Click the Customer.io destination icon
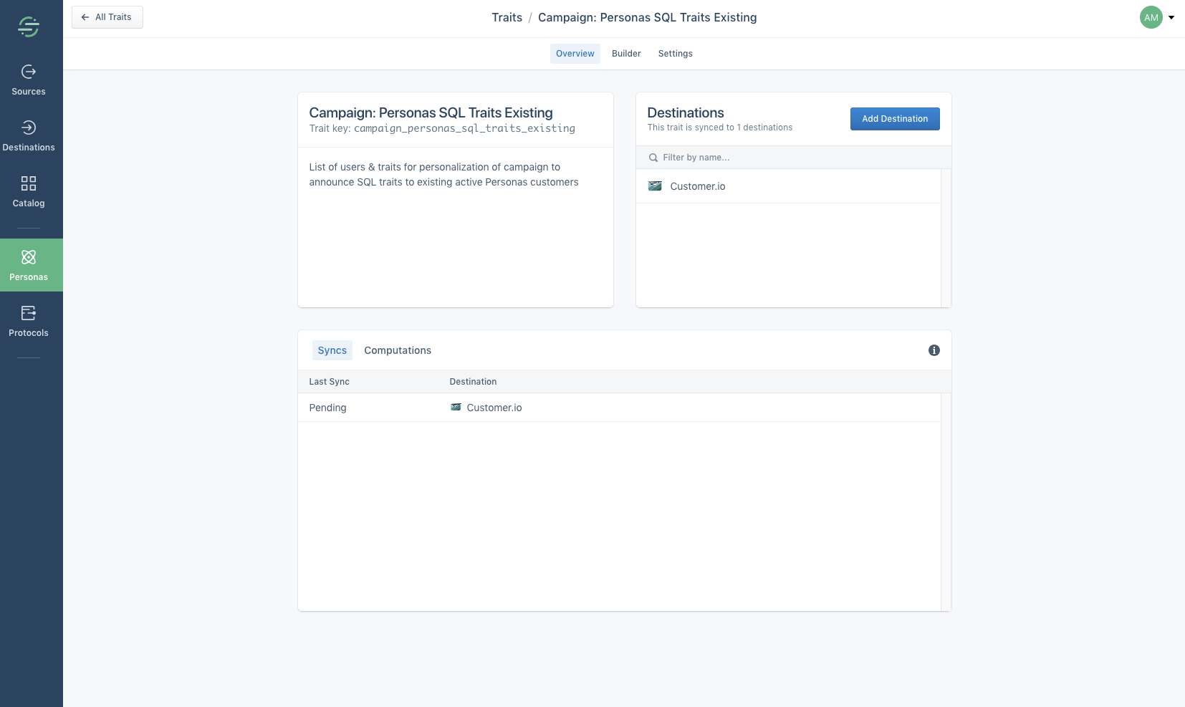Image resolution: width=1185 pixels, height=707 pixels. coord(655,186)
